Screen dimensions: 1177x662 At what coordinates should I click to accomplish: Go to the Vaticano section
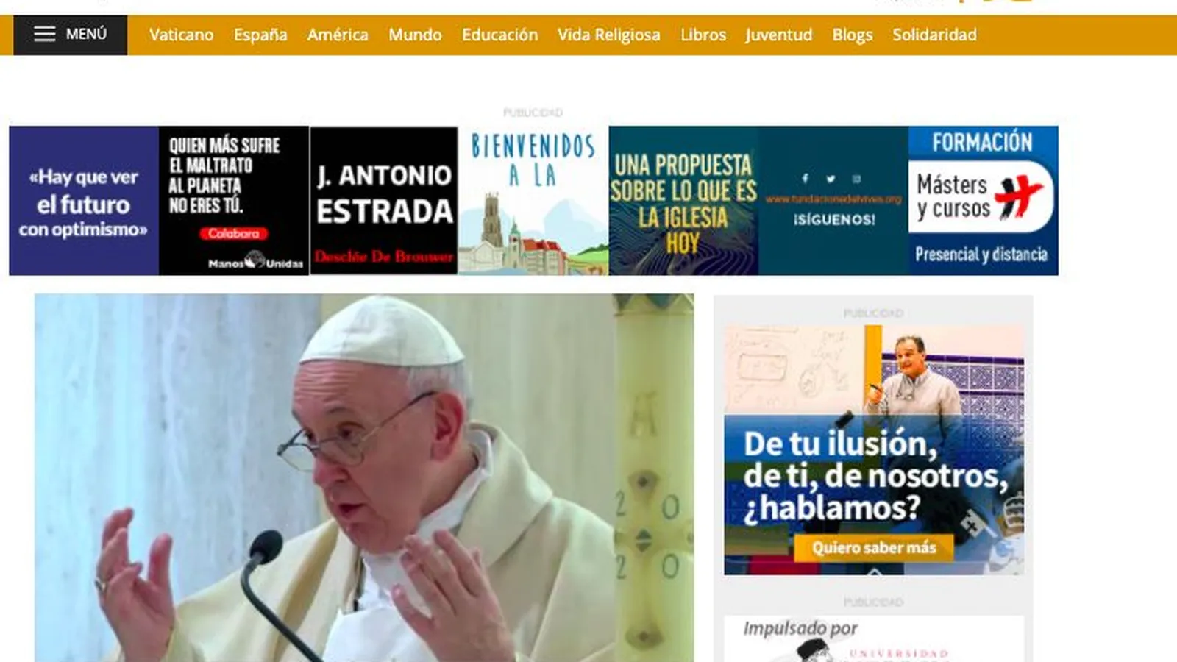pos(181,35)
